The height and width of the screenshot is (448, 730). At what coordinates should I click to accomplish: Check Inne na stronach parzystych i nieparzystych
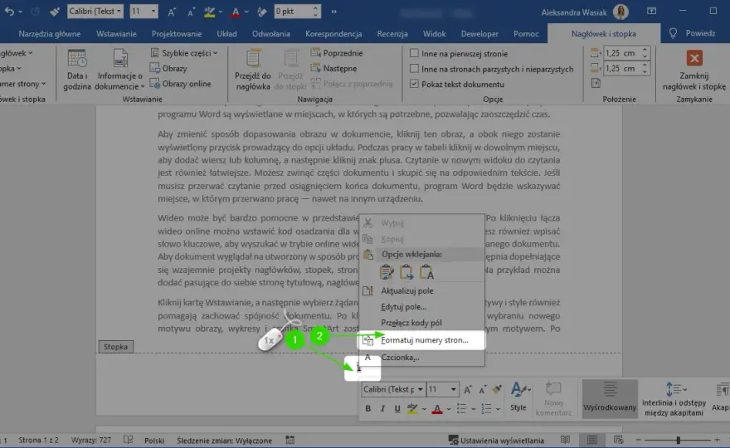click(414, 69)
